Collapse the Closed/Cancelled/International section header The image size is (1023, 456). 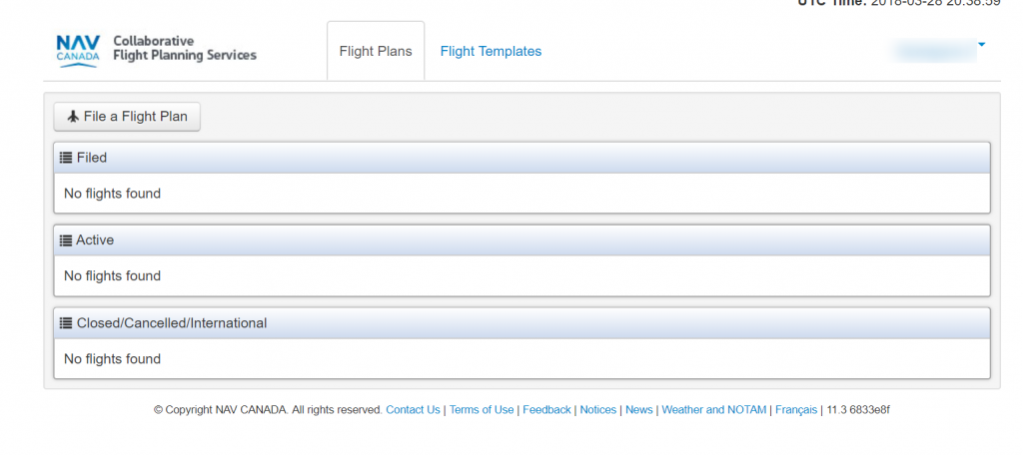click(521, 323)
